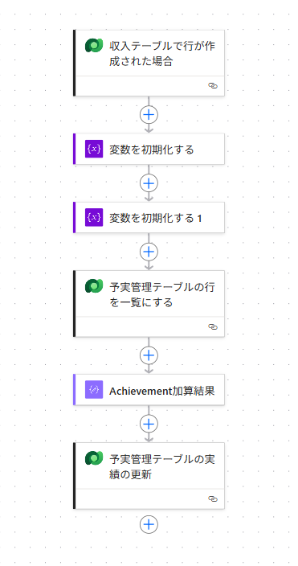Open the 変数を初期化する action card
The width and height of the screenshot is (298, 566).
(149, 149)
